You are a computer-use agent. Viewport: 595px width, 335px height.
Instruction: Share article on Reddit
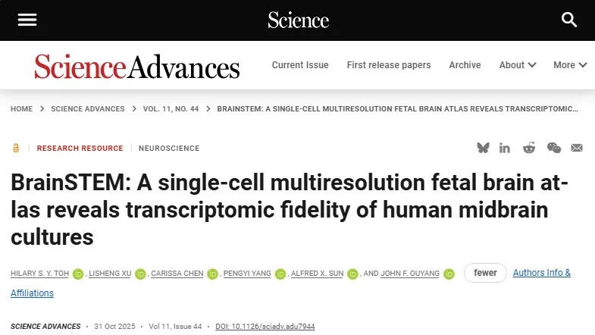[x=529, y=148]
